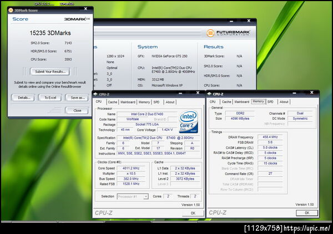
Task: Click the right CPU-Z window title icon
Action: [209, 94]
